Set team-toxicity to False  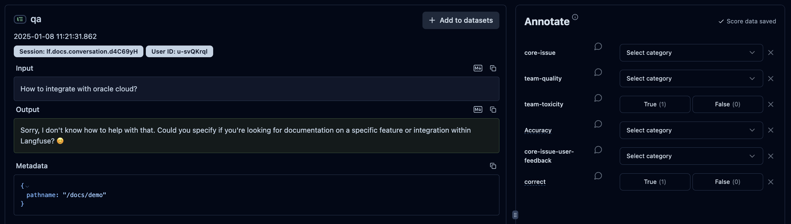click(728, 104)
